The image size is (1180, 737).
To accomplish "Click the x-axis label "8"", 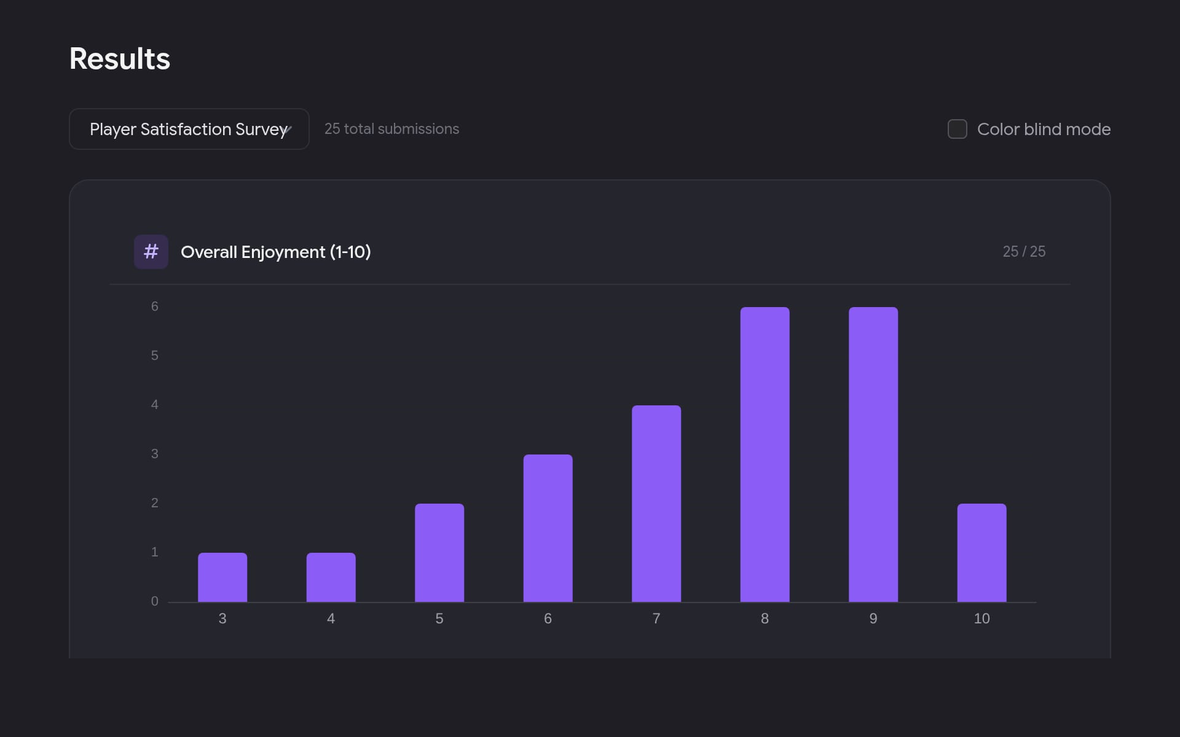I will tap(765, 618).
